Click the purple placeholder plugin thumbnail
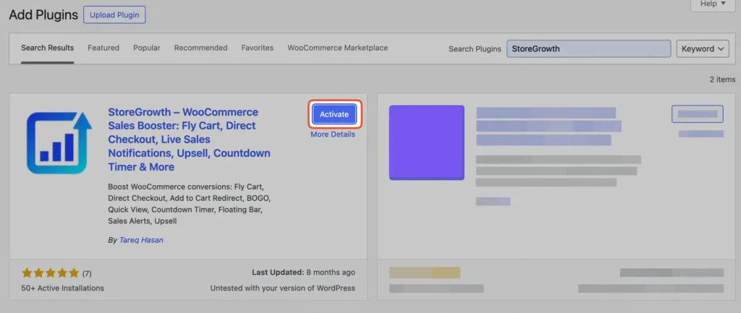Image resolution: width=741 pixels, height=313 pixels. [427, 142]
